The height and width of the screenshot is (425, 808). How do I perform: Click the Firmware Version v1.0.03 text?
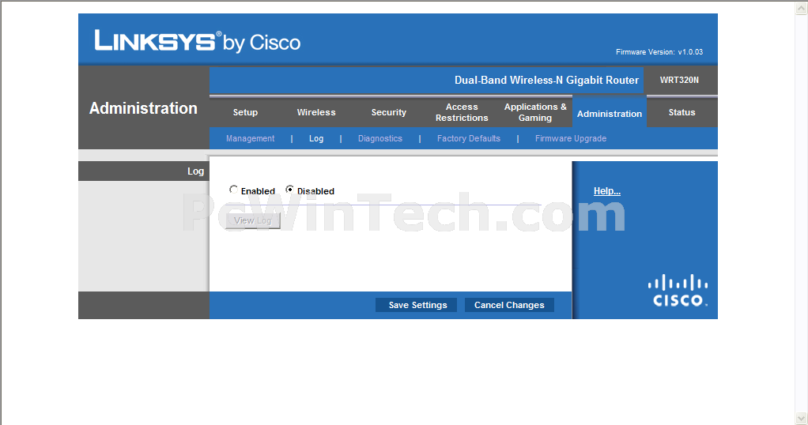tap(659, 52)
